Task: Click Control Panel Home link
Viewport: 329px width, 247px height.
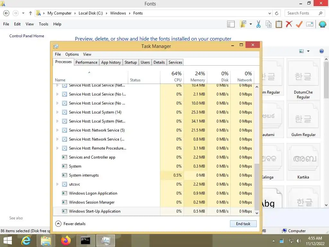Action: point(27,36)
